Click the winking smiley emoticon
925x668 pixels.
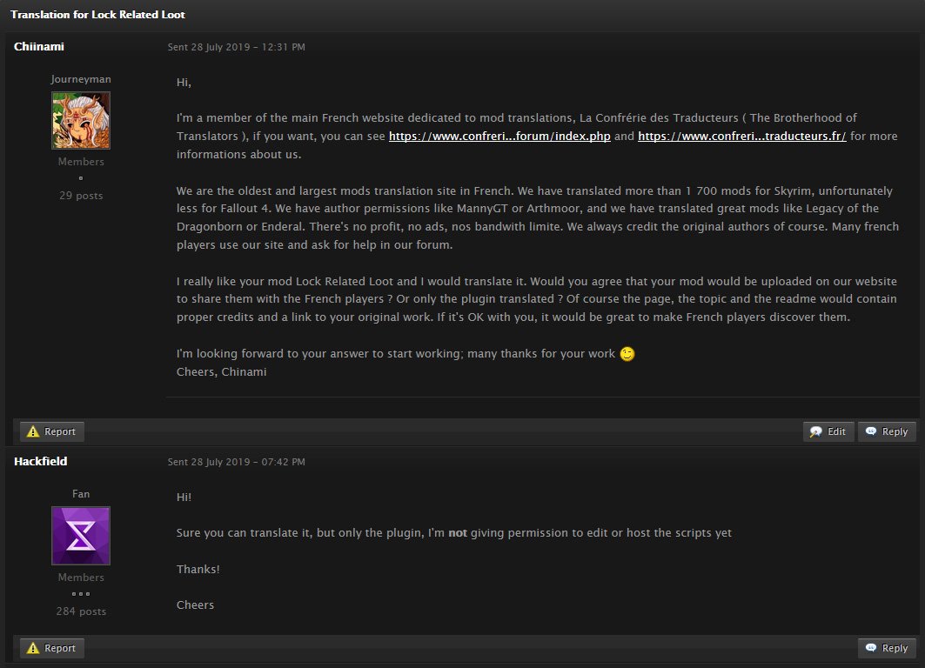click(x=627, y=354)
